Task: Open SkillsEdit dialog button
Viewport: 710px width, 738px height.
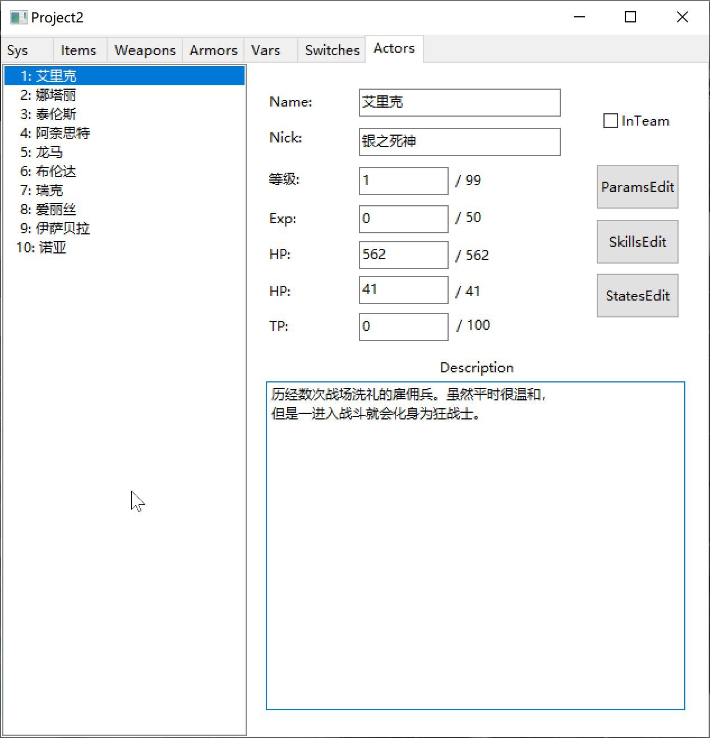Action: pyautogui.click(x=637, y=242)
